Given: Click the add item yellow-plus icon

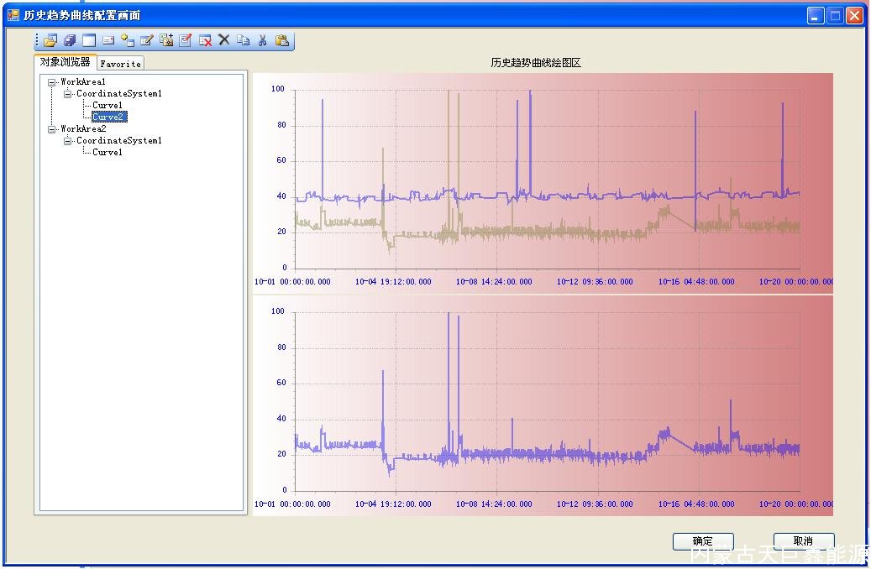Looking at the screenshot, I should [128, 40].
